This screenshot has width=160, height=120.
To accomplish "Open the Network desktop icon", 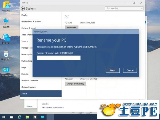I will (6, 39).
